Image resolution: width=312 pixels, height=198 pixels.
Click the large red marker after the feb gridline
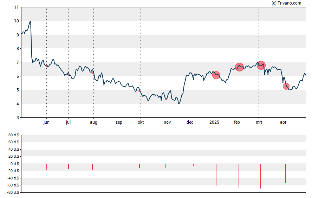(x=239, y=67)
